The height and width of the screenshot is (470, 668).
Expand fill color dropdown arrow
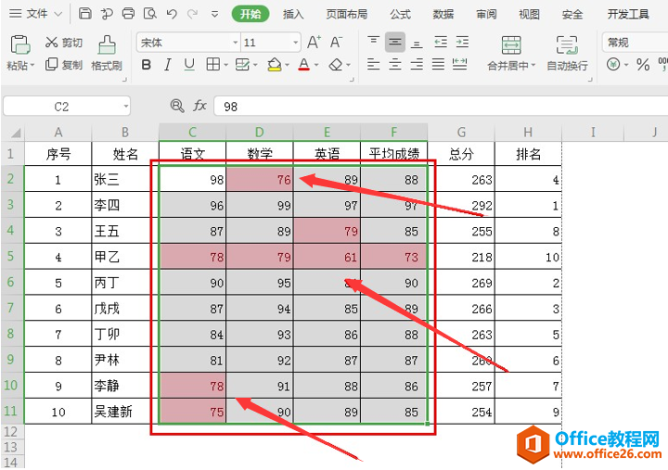coord(287,65)
